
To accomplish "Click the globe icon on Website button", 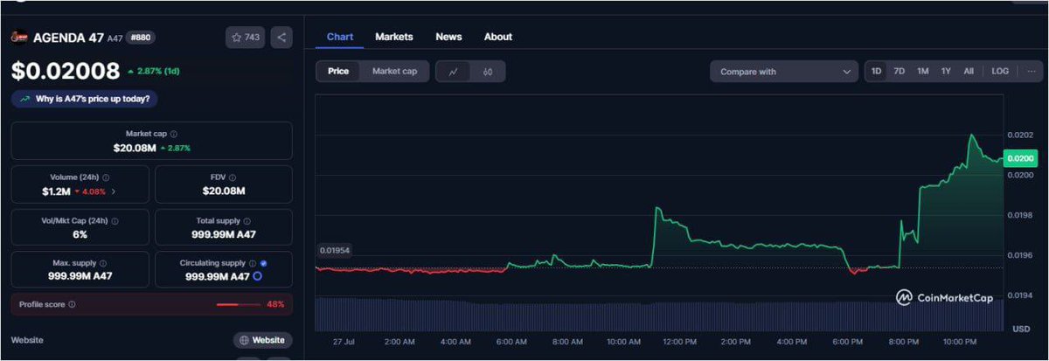I will [x=244, y=340].
